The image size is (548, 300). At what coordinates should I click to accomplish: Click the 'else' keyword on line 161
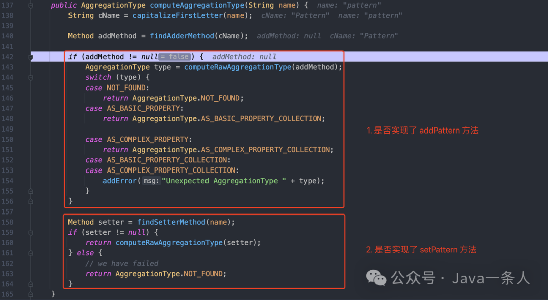tap(85, 253)
